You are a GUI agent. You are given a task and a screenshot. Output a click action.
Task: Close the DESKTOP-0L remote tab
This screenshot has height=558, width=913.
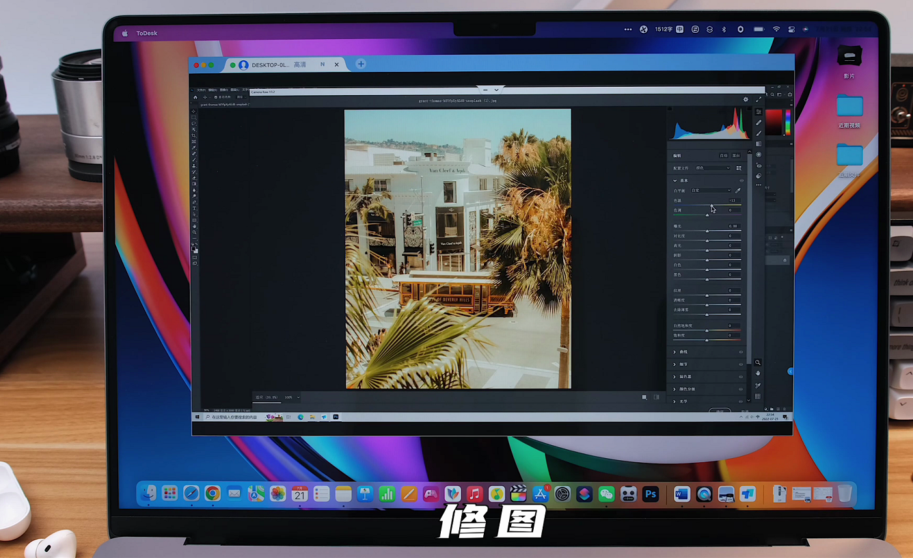(x=337, y=64)
